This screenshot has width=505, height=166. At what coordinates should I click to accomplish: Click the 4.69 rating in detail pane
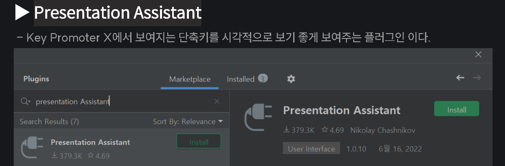333,130
